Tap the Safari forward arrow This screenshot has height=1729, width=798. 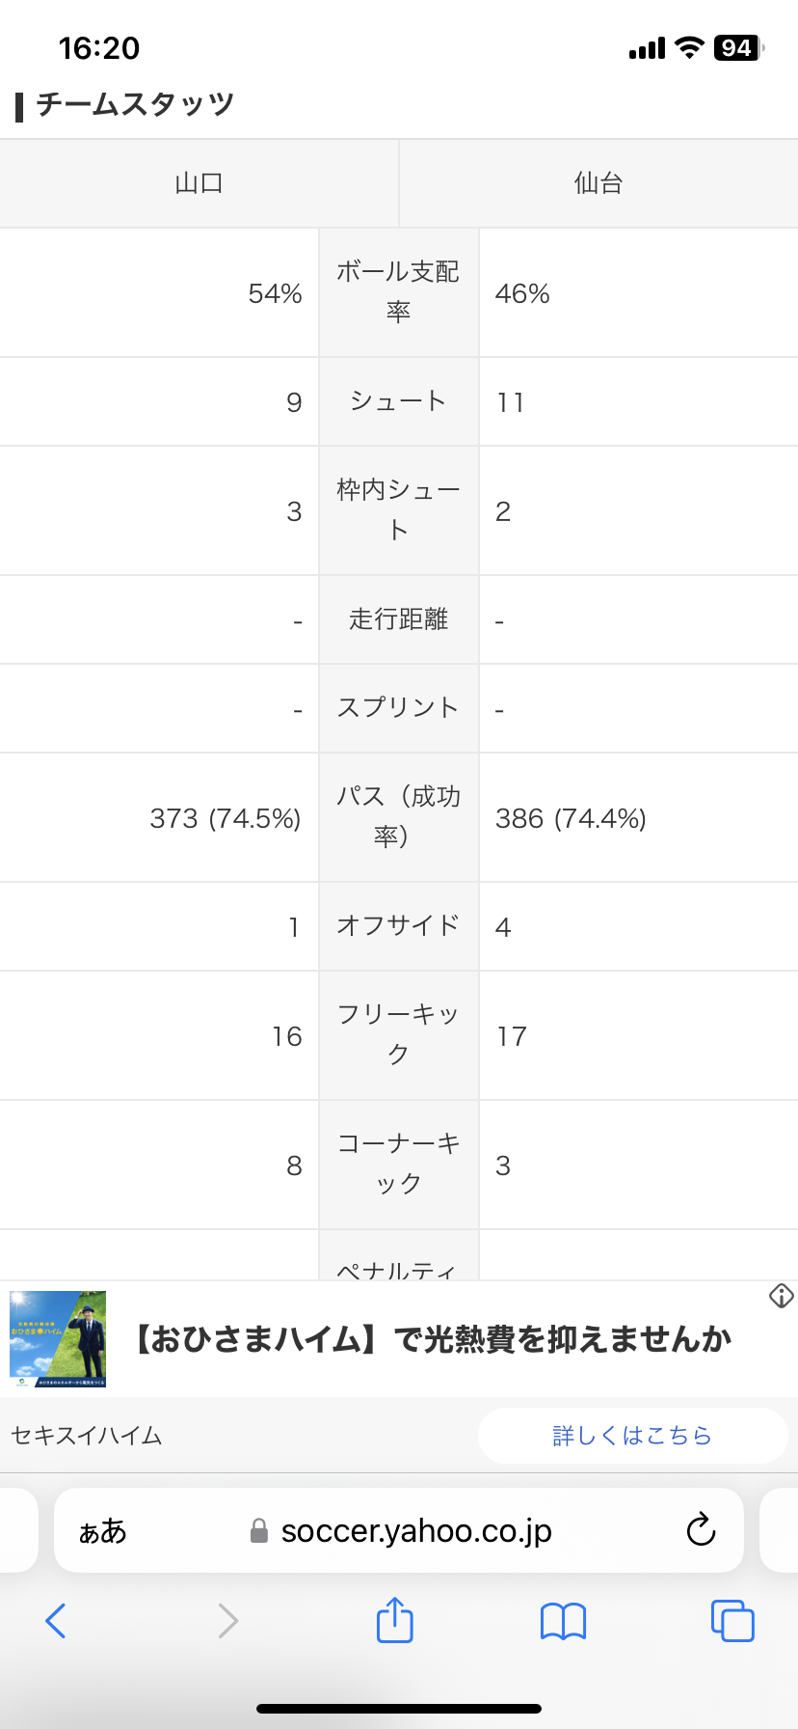pyautogui.click(x=227, y=1621)
